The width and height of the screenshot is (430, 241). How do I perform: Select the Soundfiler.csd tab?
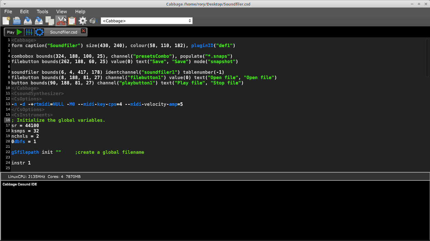tap(64, 32)
